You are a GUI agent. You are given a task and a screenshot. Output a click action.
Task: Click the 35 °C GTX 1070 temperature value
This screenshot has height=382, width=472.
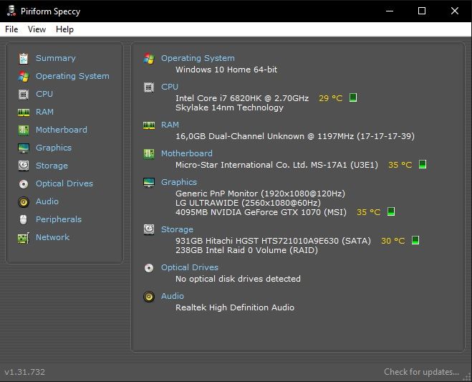click(x=368, y=212)
